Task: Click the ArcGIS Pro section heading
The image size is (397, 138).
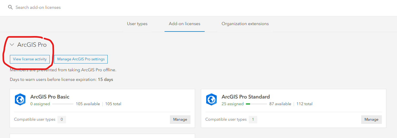Action: click(x=32, y=45)
